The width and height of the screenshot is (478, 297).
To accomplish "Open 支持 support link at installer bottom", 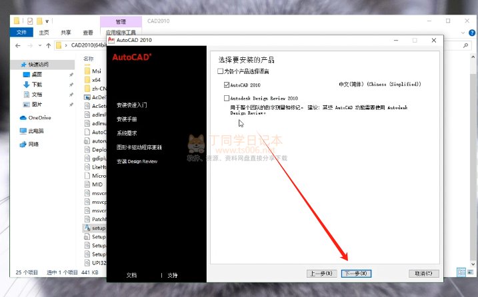I will 173,275.
